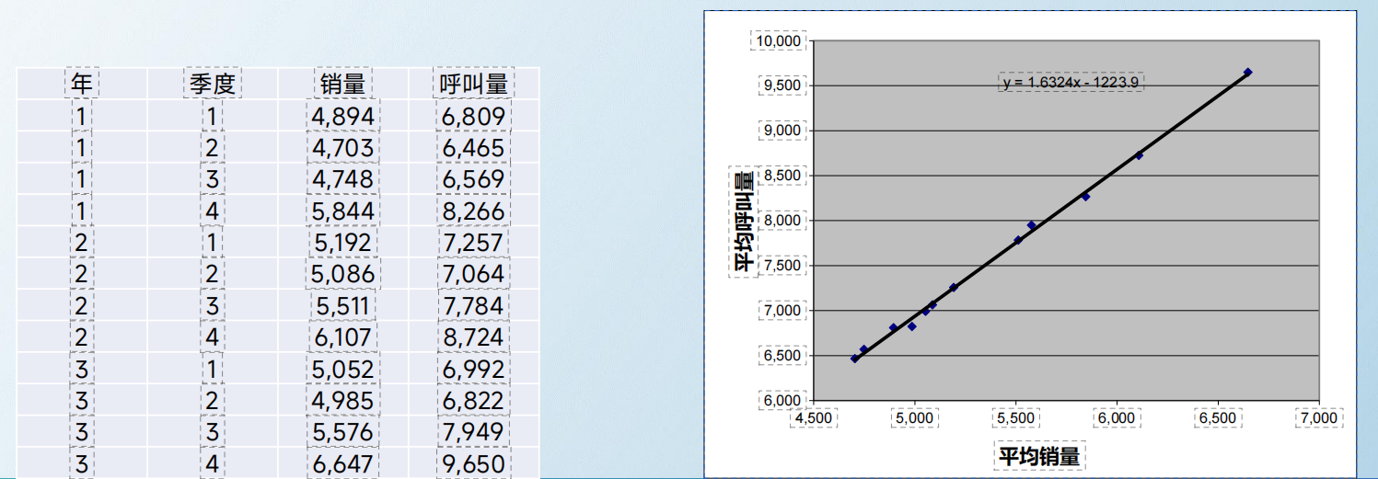
Task: Select the black regression trendline in the chart
Action: click(x=1049, y=217)
